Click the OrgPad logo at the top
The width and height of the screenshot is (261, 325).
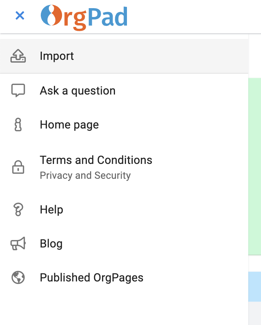click(x=85, y=16)
